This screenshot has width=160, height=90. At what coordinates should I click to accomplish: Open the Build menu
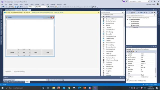pyautogui.click(x=21, y=4)
